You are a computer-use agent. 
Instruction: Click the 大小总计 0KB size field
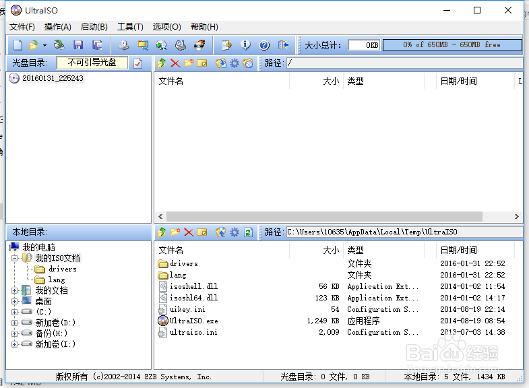click(x=364, y=45)
